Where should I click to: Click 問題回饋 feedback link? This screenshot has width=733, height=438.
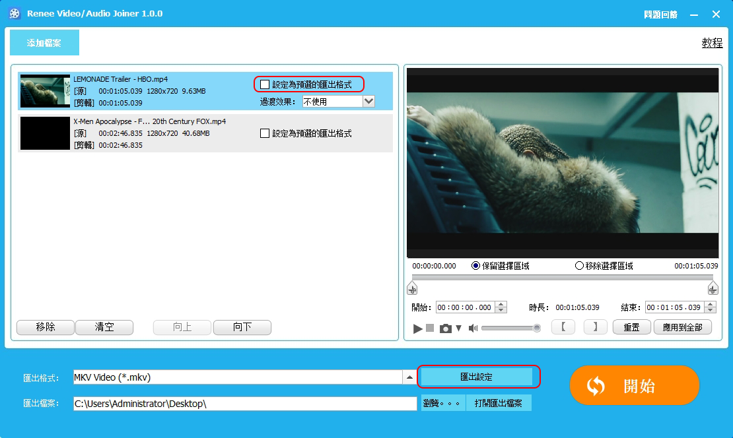tap(660, 15)
